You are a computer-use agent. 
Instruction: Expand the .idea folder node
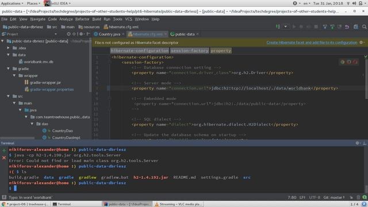click(8, 48)
